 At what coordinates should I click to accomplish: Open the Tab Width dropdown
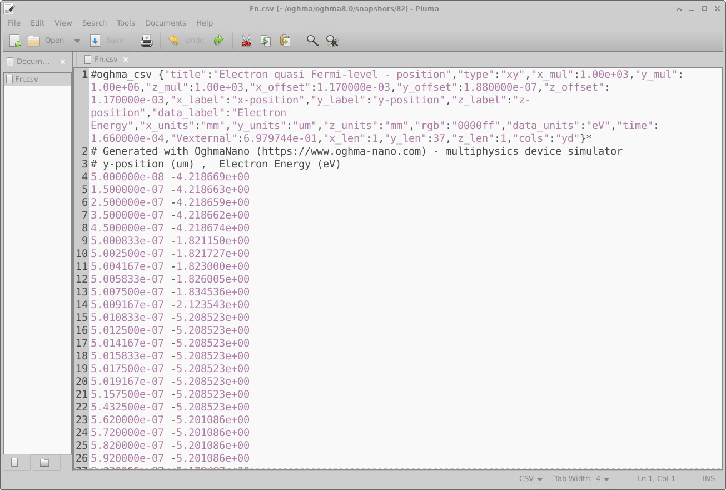580,478
